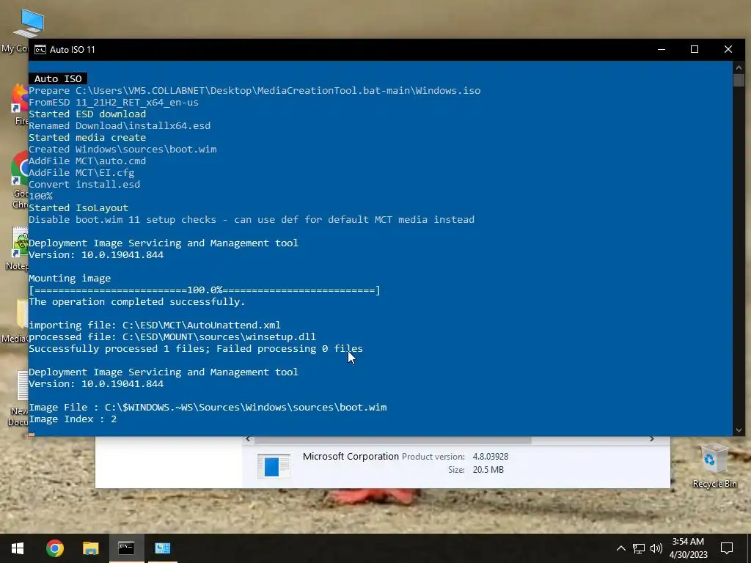Viewport: 751px width, 563px height.
Task: Click the Image File boot.wim path line
Action: (x=208, y=408)
